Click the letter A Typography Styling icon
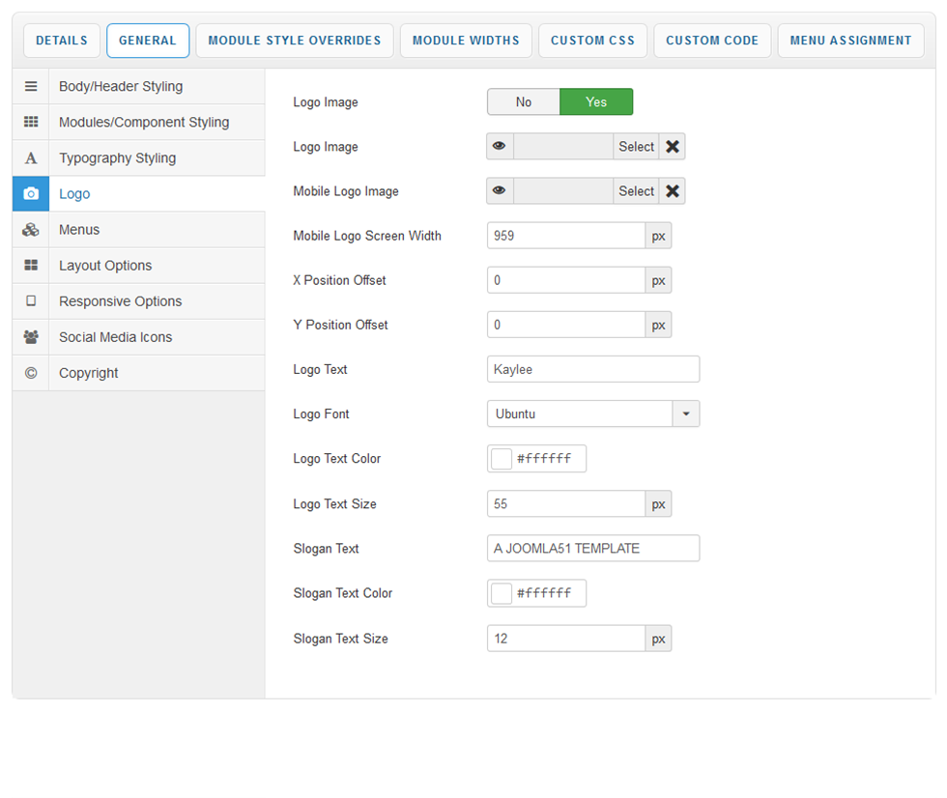 (x=31, y=158)
